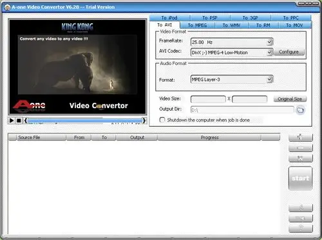The image size is (322, 240).
Task: Click the plus add-file button
Action: pyautogui.click(x=301, y=137)
